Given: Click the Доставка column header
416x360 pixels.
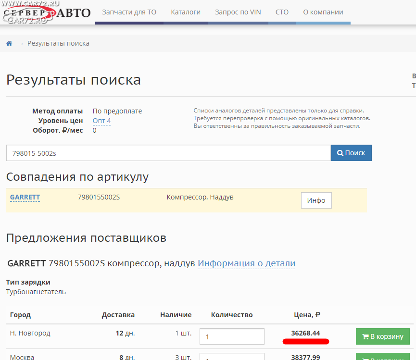Looking at the screenshot, I should [x=118, y=315].
